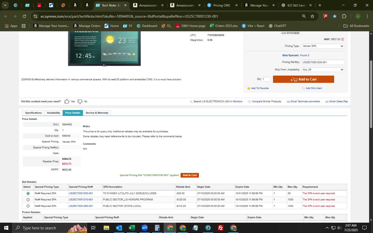The image size is (373, 233).
Task: Click the green profile avatar icon
Action: click(358, 16)
